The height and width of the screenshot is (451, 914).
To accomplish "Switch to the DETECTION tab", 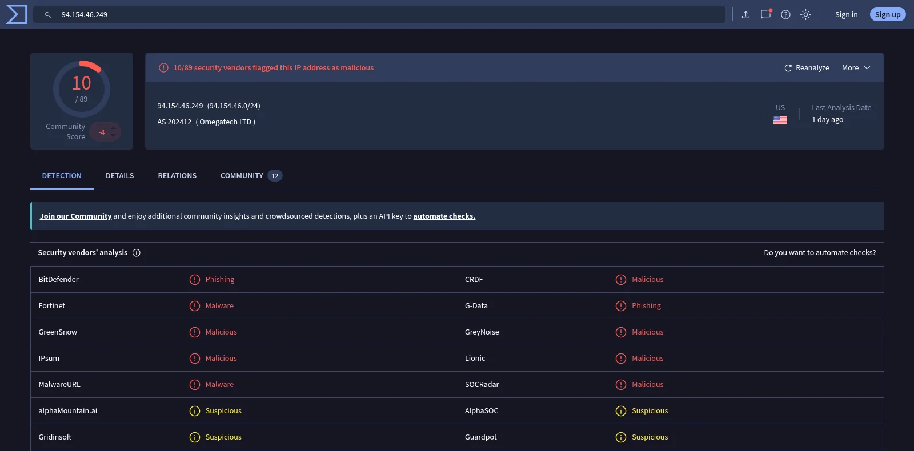I will pyautogui.click(x=62, y=176).
